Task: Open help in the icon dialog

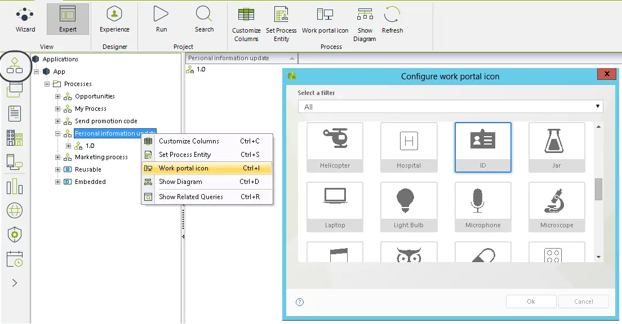Action: 300,302
